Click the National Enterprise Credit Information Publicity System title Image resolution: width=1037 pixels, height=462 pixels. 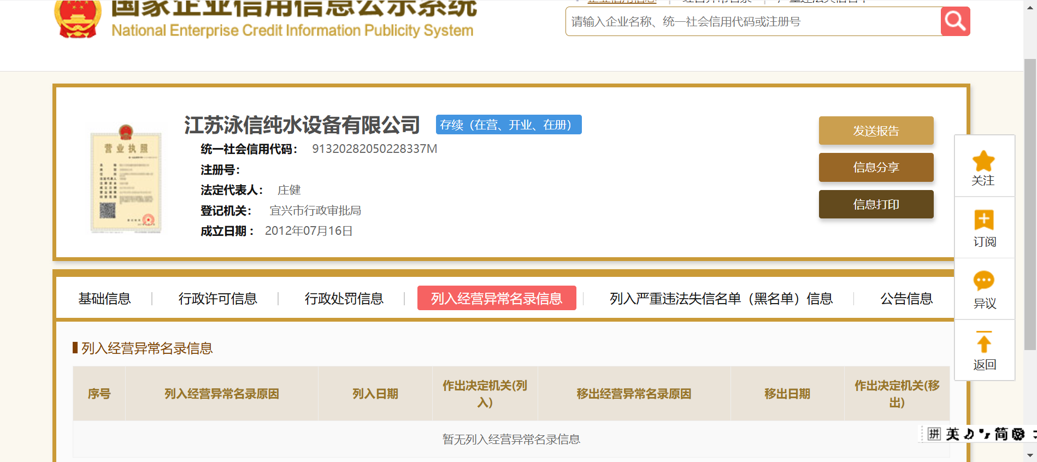coord(292,30)
